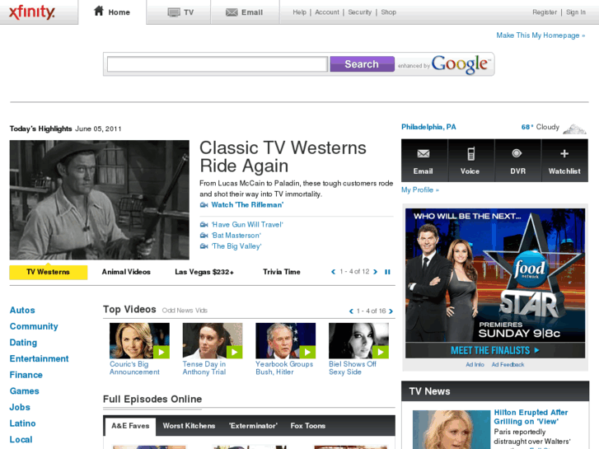
Task: Open the Home tab
Action: [112, 12]
